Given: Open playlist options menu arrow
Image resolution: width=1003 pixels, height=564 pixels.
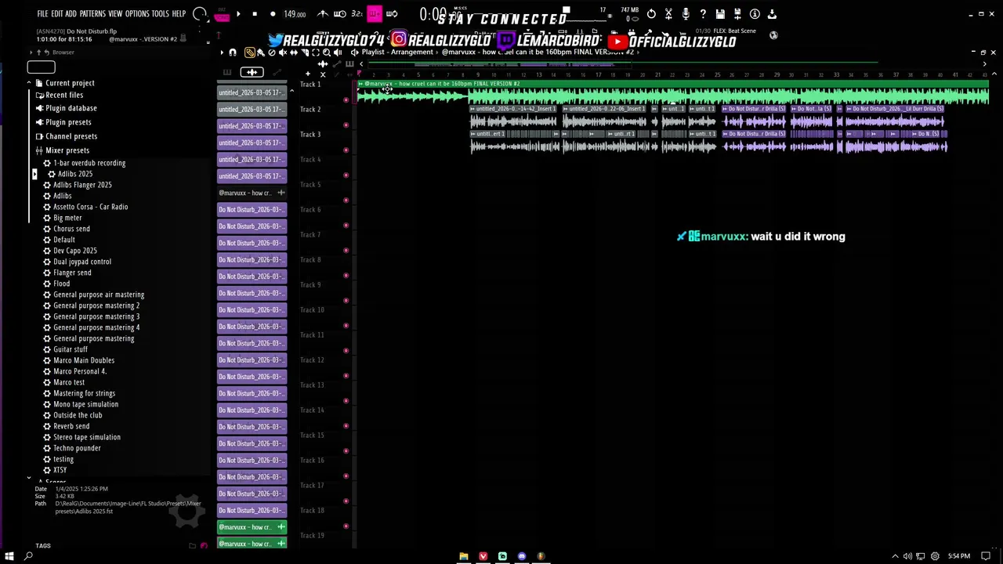Looking at the screenshot, I should (x=222, y=52).
